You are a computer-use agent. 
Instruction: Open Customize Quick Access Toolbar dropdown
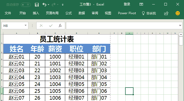pos(63,5)
